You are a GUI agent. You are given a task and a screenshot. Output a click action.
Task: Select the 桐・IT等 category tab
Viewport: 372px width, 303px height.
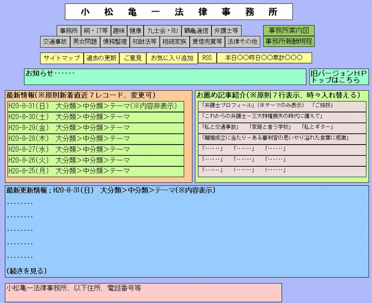pyautogui.click(x=95, y=31)
